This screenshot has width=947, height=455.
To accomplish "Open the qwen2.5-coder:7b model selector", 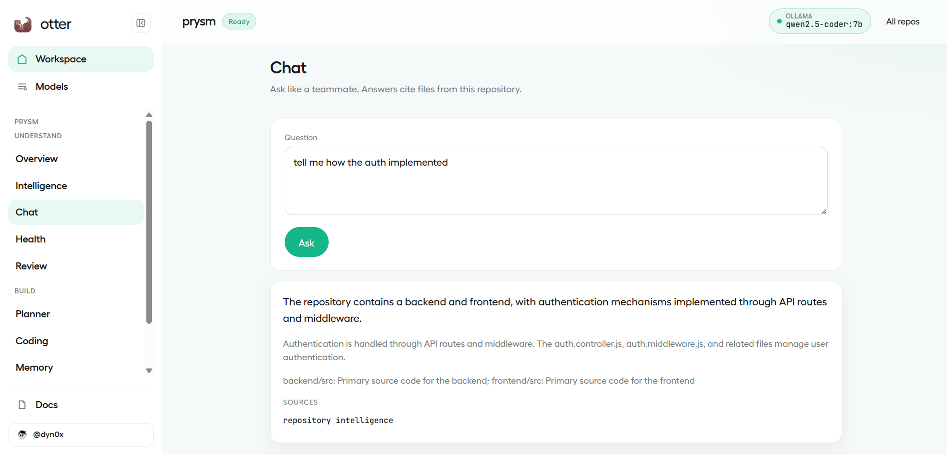I will click(x=820, y=21).
